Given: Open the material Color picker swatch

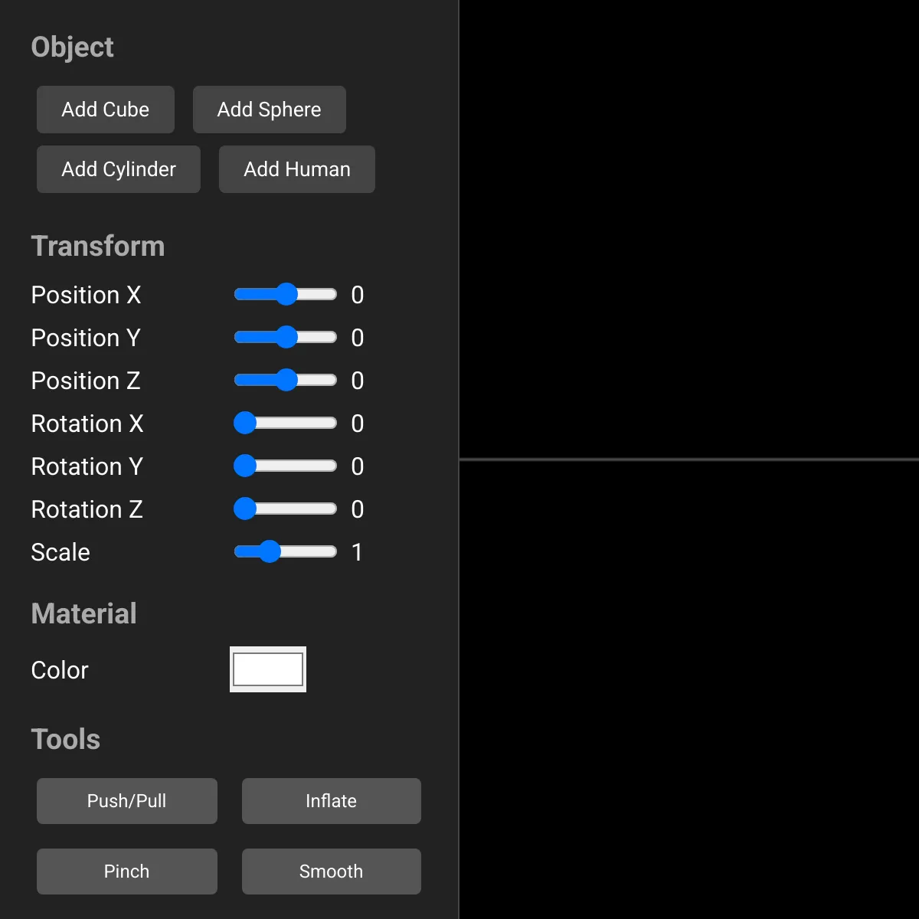Looking at the screenshot, I should [268, 669].
